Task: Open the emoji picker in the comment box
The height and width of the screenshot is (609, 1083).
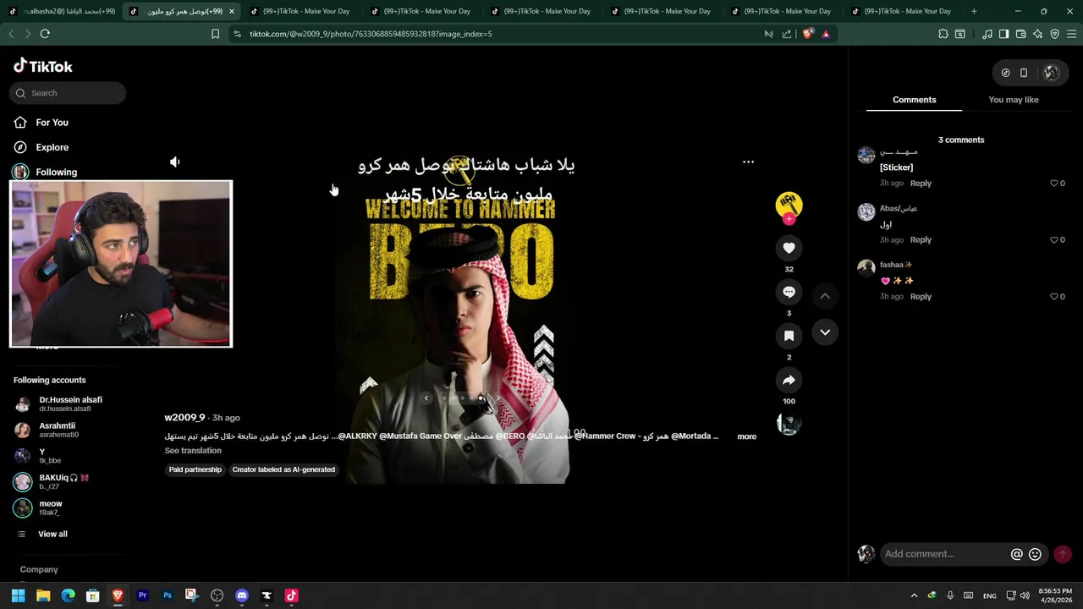Action: point(1035,555)
